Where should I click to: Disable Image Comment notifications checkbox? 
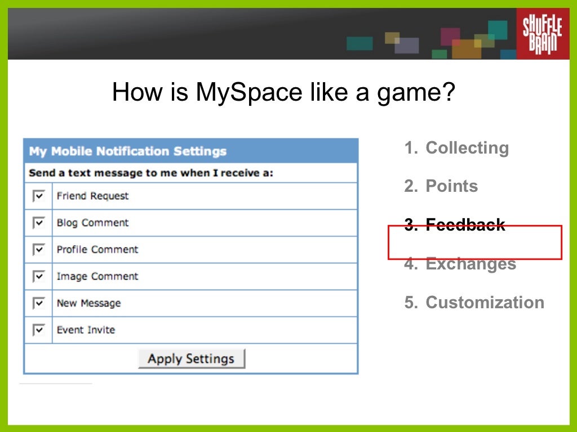pos(39,276)
